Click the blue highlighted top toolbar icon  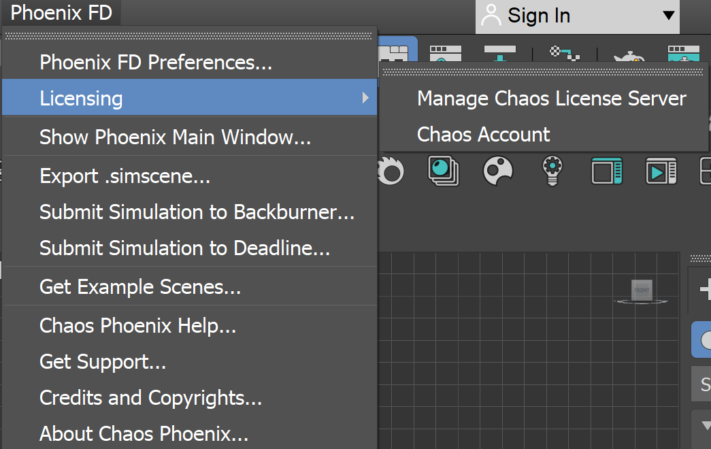pos(397,50)
